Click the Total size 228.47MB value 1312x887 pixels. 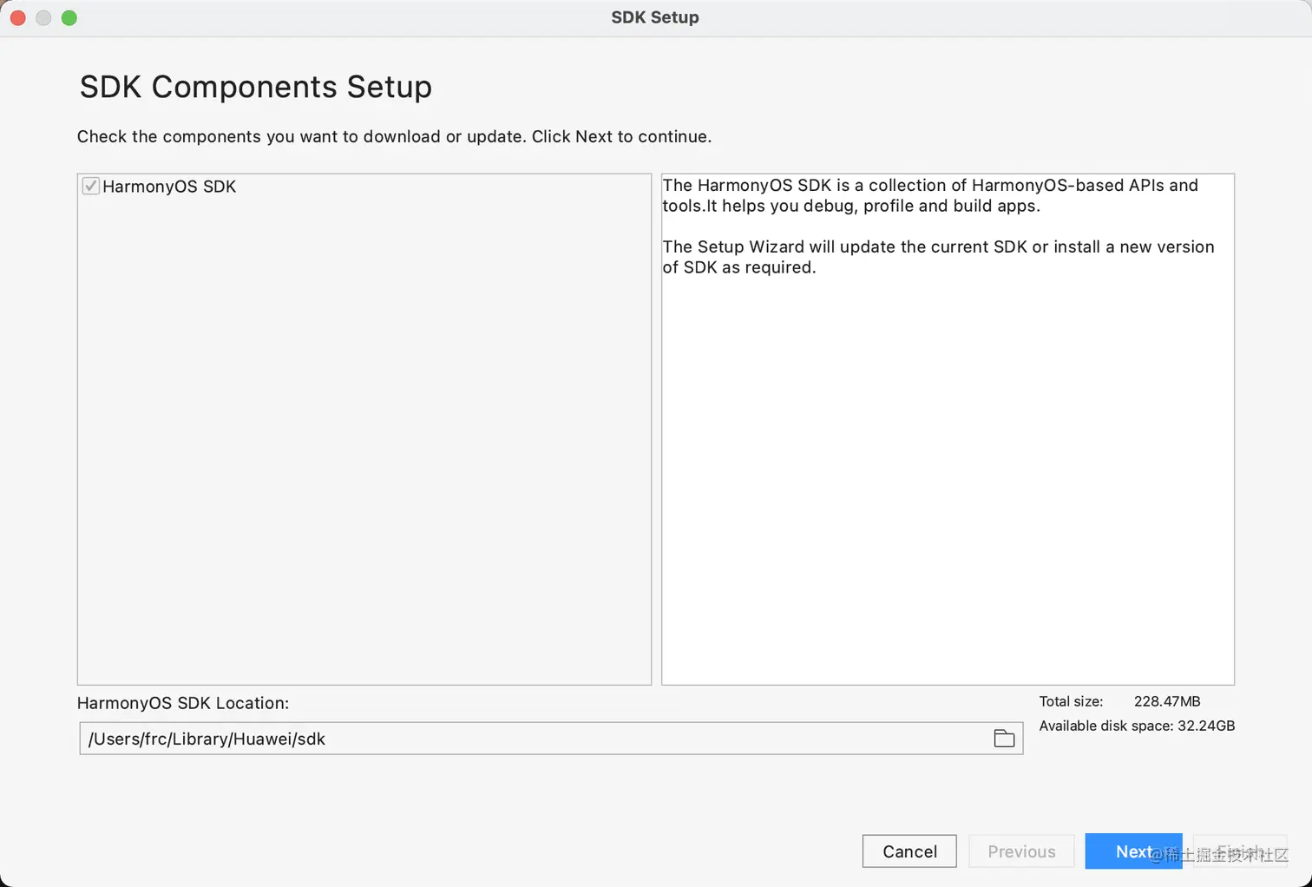(x=1167, y=701)
